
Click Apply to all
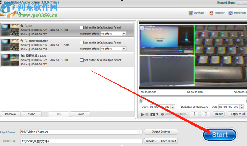pyautogui.click(x=238, y=114)
